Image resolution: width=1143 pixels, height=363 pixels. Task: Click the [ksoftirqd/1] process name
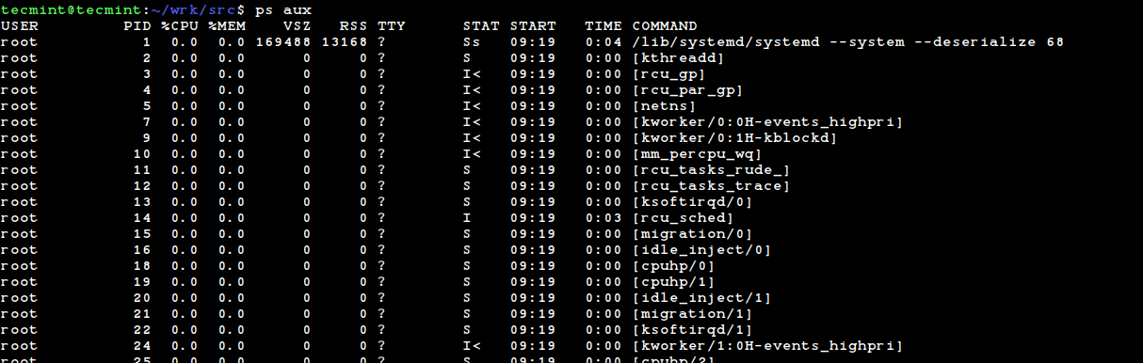click(x=692, y=330)
